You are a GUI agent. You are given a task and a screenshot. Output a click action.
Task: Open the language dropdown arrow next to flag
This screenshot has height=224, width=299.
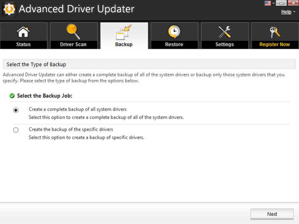(273, 3)
